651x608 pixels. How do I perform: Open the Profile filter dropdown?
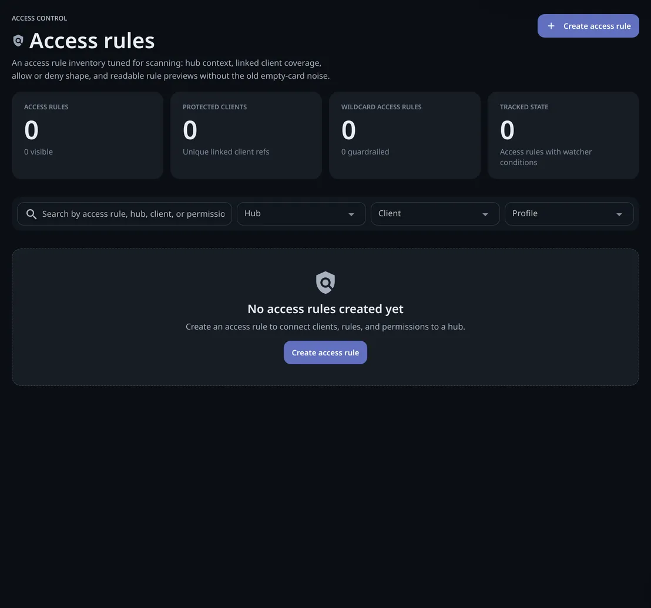(x=569, y=214)
